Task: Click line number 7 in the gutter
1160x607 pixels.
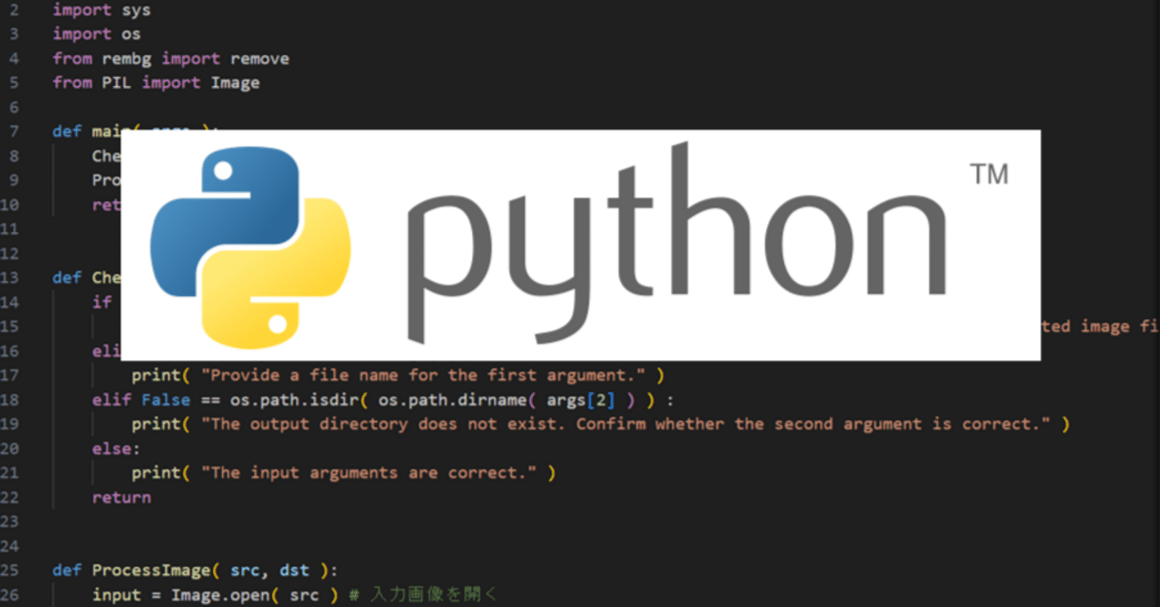Action: click(13, 130)
